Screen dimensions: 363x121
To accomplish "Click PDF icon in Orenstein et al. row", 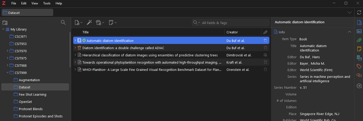I will point(265,70).
